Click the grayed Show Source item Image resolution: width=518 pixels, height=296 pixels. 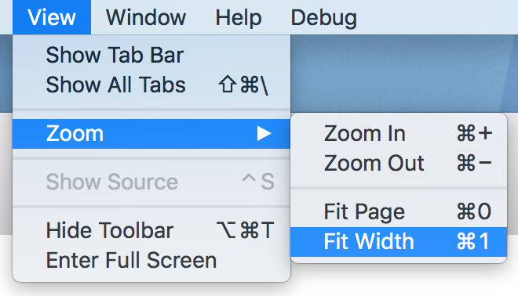point(151,182)
